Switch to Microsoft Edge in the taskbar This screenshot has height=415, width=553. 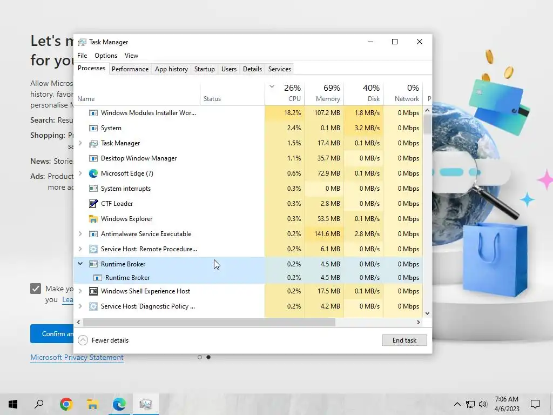119,404
